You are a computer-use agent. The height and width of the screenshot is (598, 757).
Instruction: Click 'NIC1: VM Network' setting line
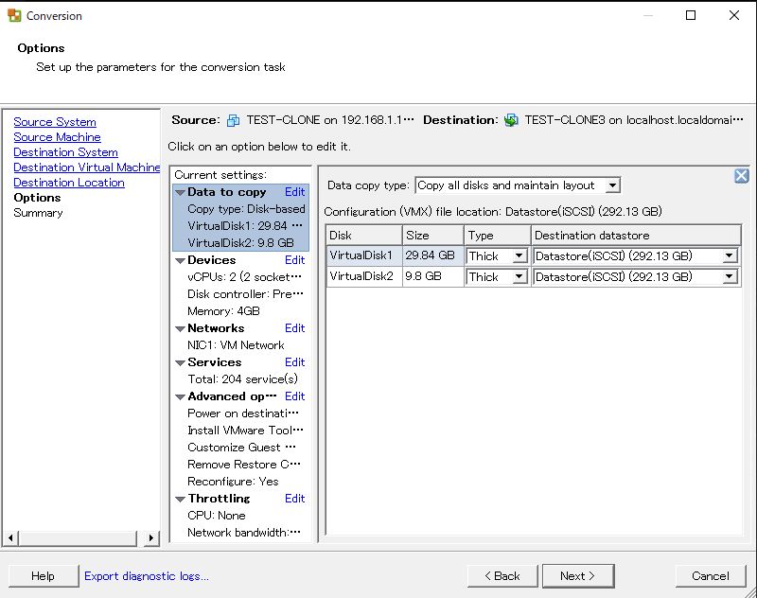point(236,345)
